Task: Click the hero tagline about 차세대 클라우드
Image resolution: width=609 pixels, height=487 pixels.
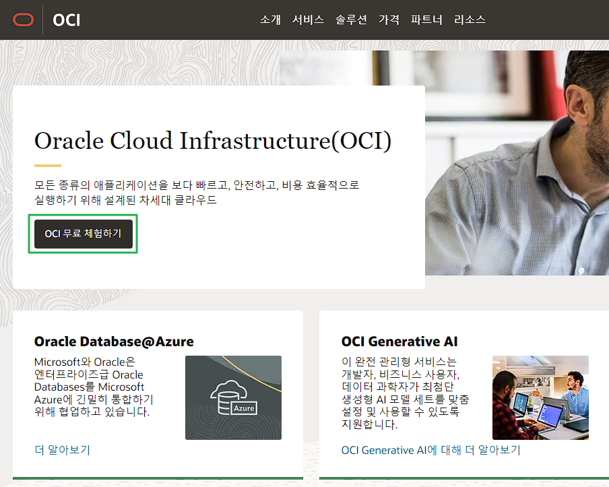Action: [197, 192]
